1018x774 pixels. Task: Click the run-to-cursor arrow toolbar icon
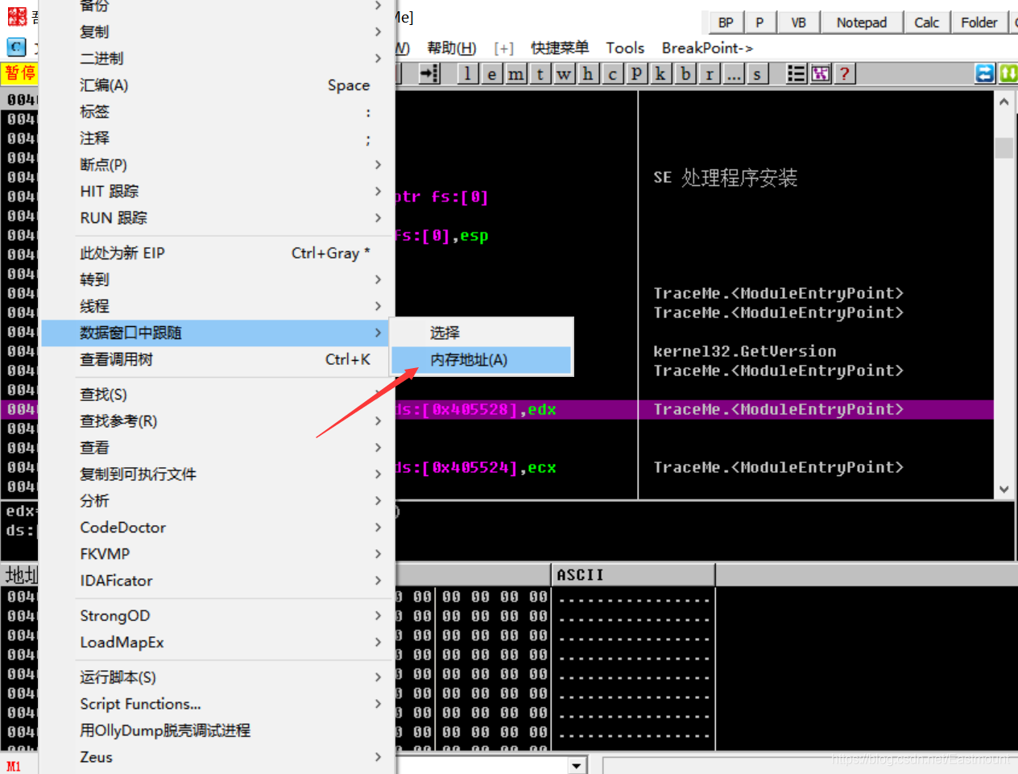[x=430, y=74]
